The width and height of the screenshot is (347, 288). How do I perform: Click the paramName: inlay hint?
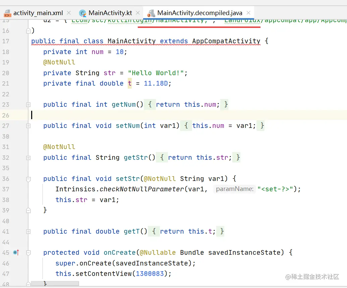[x=235, y=189]
